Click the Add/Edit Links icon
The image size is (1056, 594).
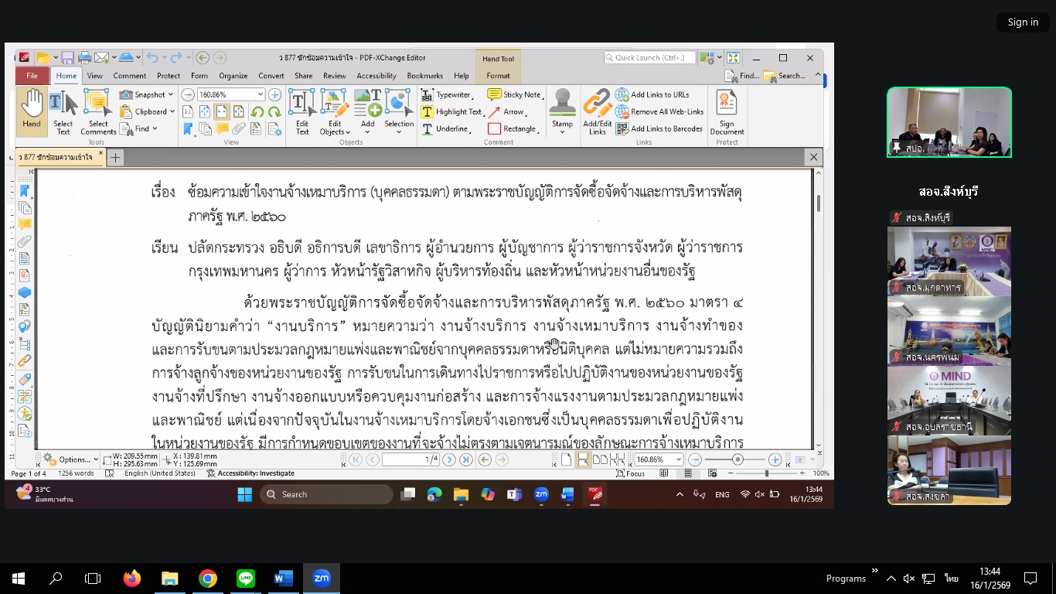point(597,111)
